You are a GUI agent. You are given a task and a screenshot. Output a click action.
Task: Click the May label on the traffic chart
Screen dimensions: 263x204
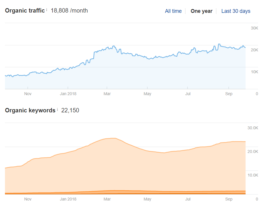pos(147,94)
